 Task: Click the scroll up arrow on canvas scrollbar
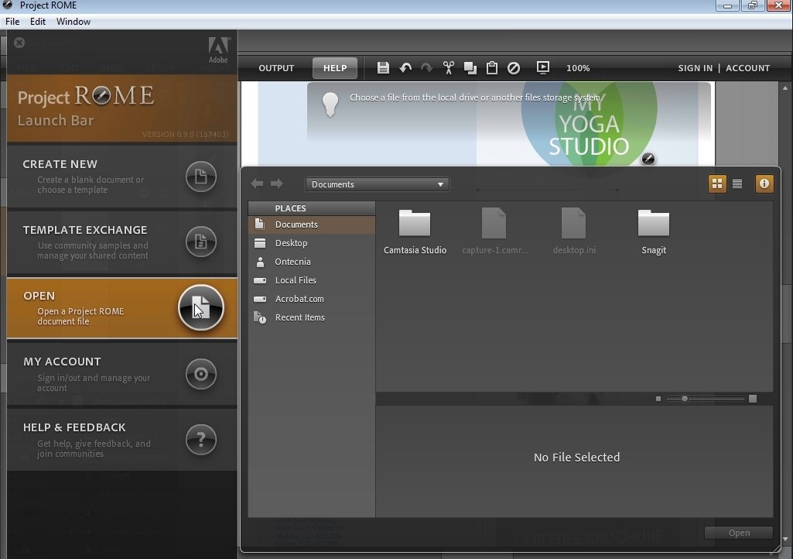pos(785,88)
